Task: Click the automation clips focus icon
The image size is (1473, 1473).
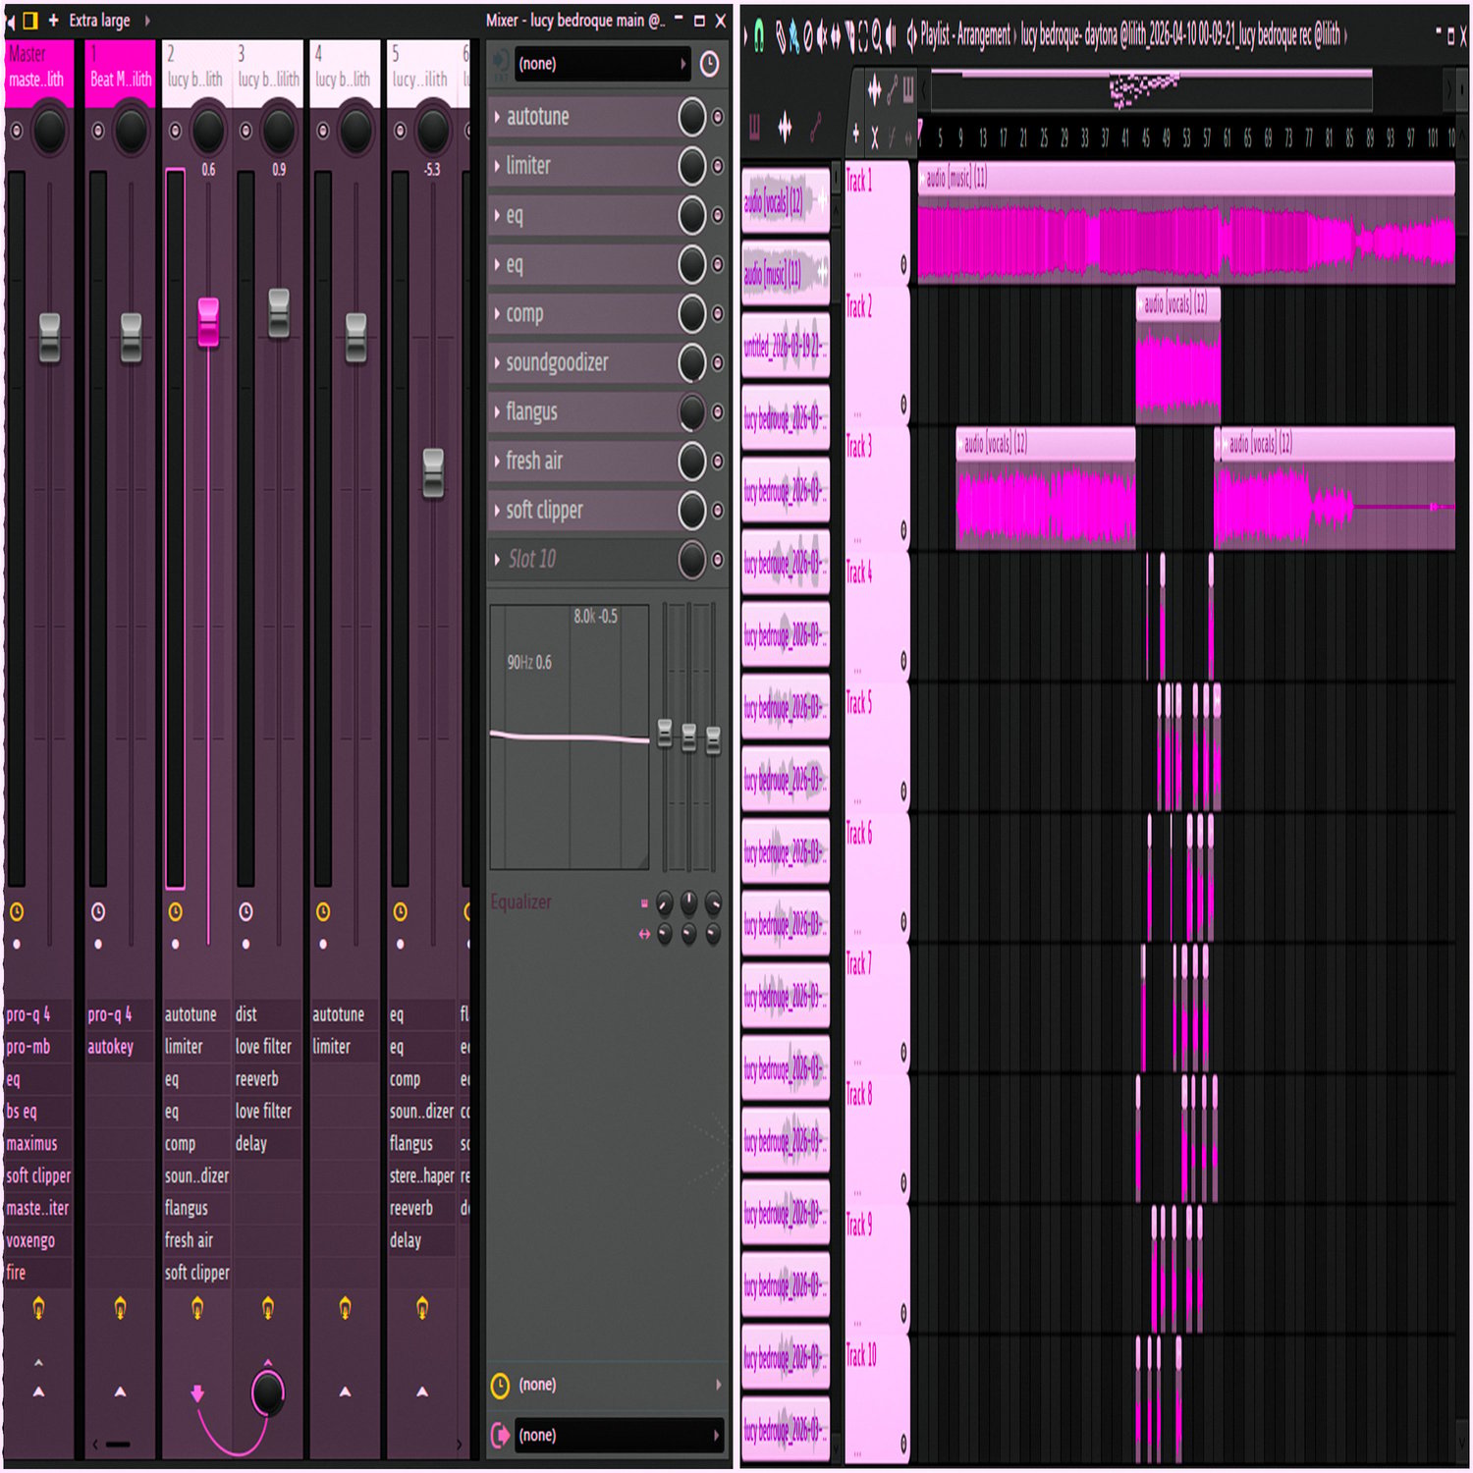Action: (892, 90)
